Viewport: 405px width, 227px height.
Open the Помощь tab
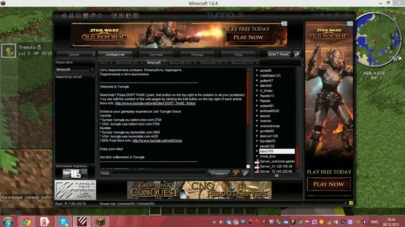point(197,54)
